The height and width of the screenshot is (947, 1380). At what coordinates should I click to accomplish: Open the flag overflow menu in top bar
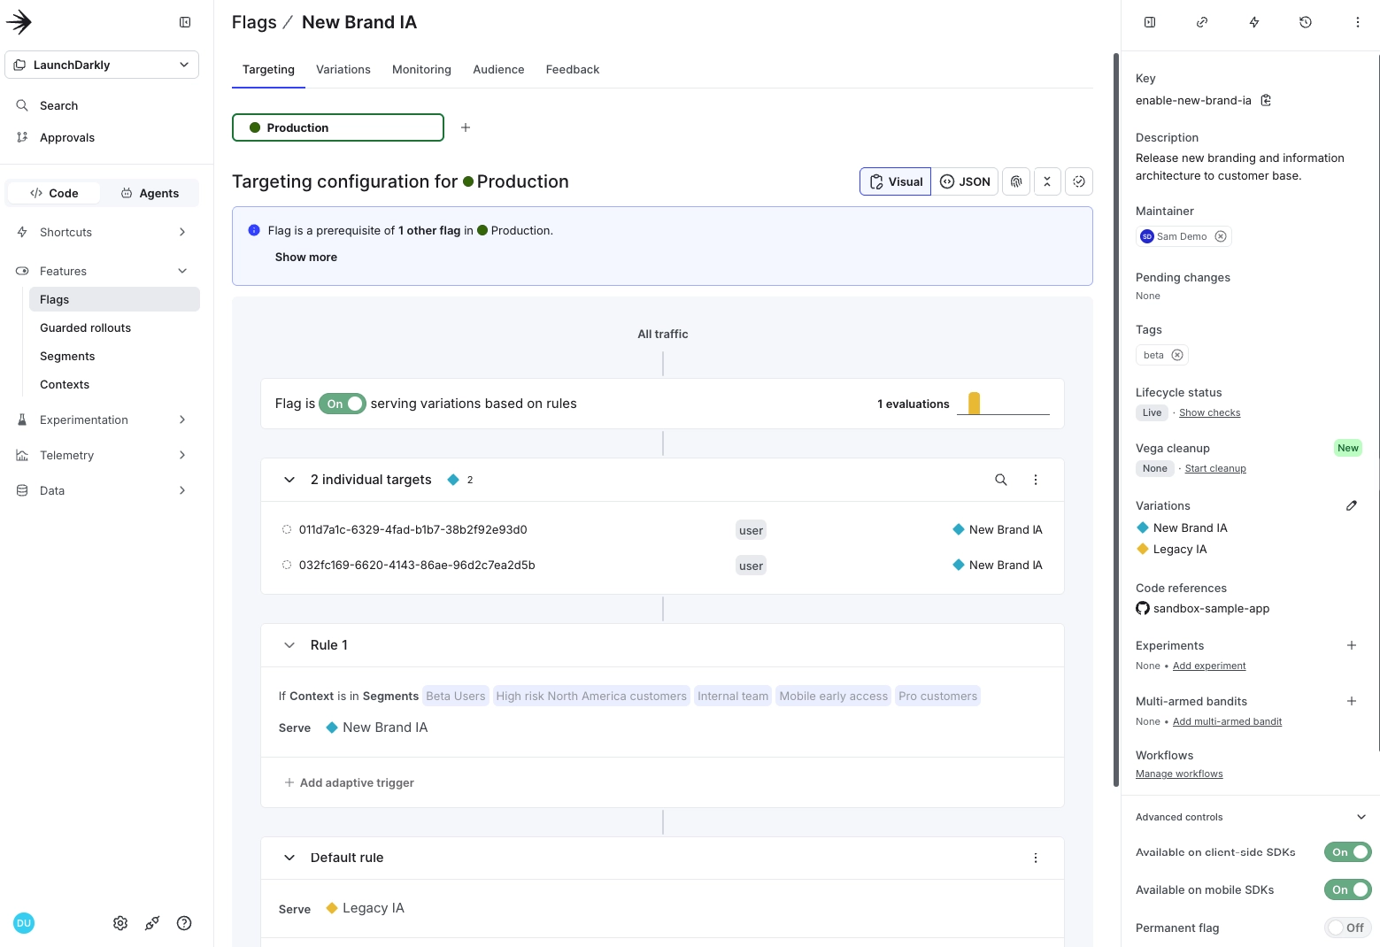pos(1358,22)
